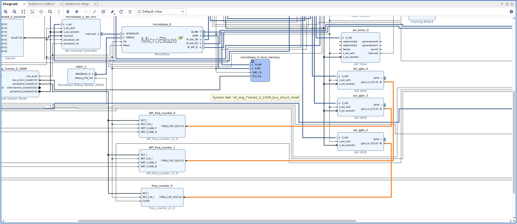Screen dimensions: 517x224
Task: Click the dout[7:0] output on the Concat block
Action: tap(17, 38)
